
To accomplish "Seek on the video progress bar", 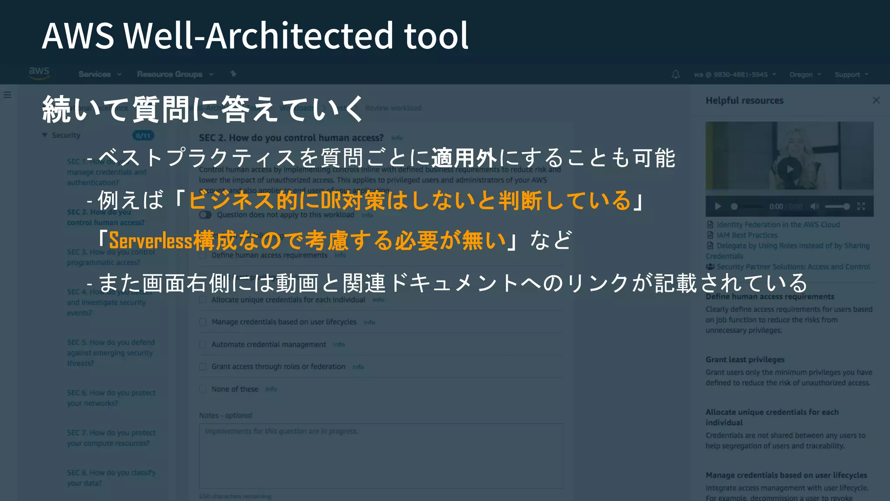I will [747, 207].
